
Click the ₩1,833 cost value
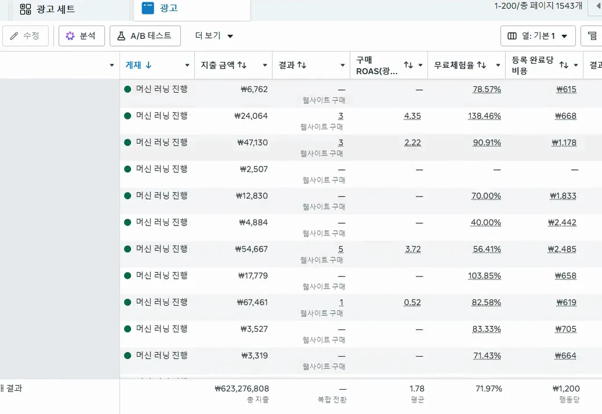(x=563, y=196)
